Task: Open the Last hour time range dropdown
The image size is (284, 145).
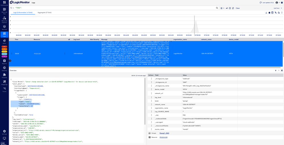Action: point(278,8)
